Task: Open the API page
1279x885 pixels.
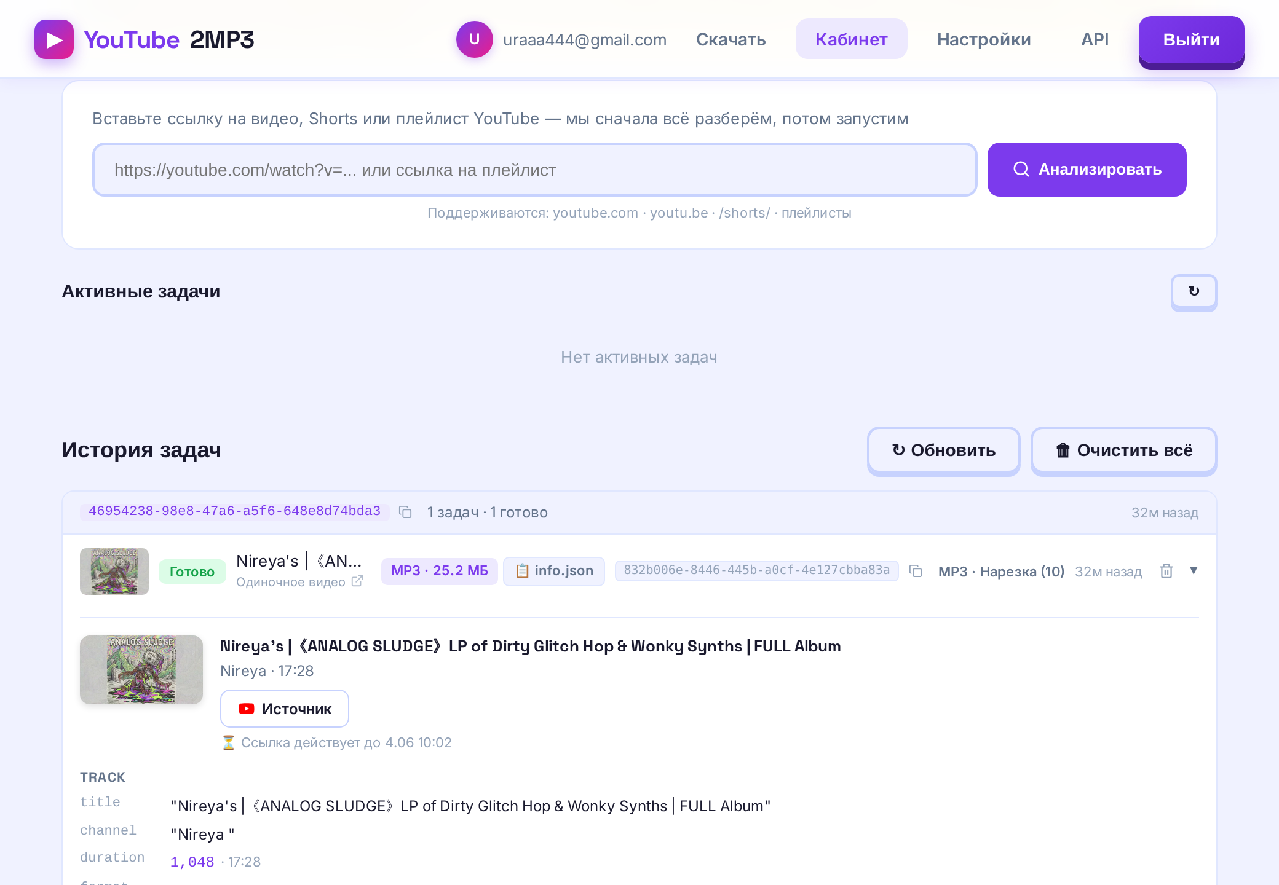Action: 1095,39
